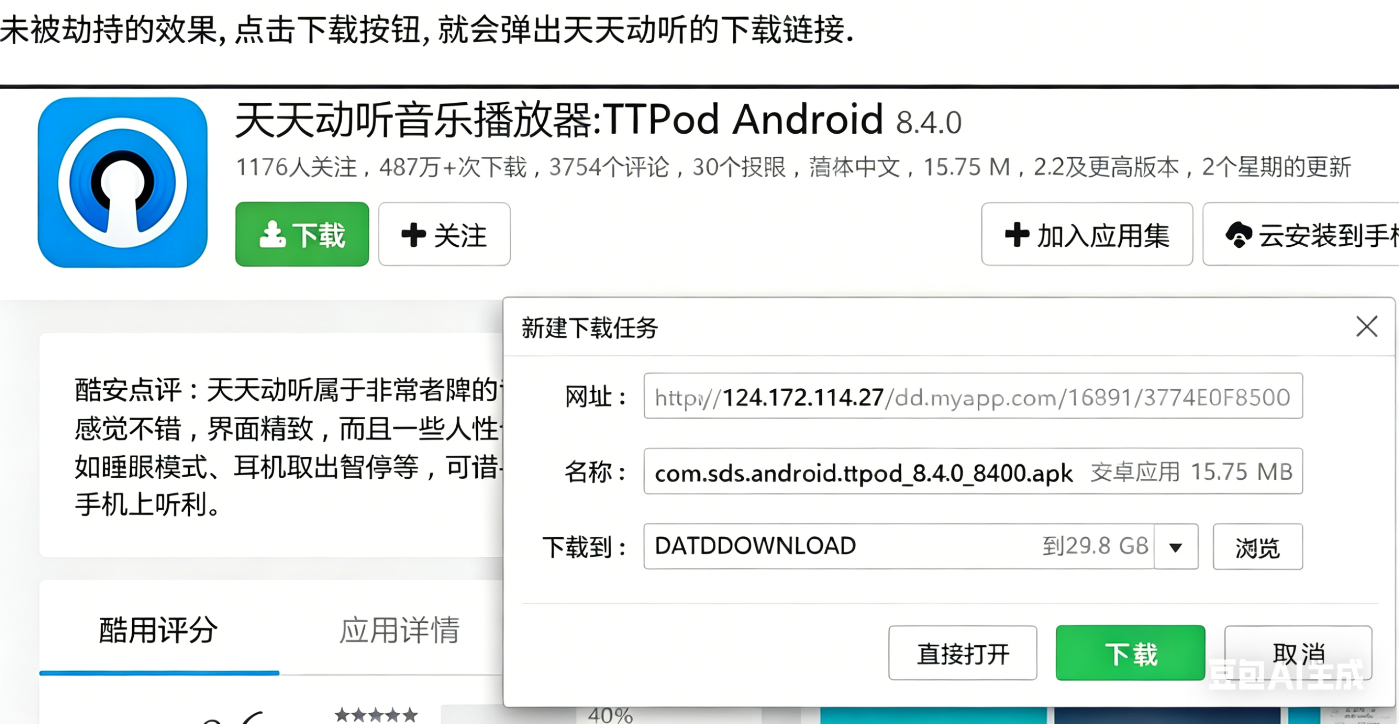Viewport: 1399px width, 724px height.
Task: Switch to the 酷用评分 tab
Action: pos(159,630)
